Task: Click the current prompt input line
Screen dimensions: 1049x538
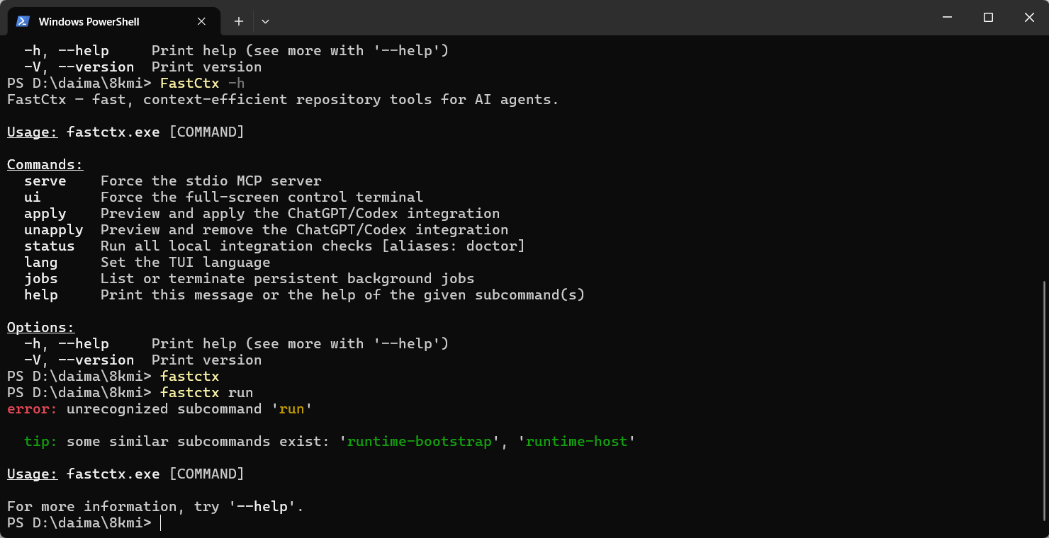Action: click(x=521, y=523)
